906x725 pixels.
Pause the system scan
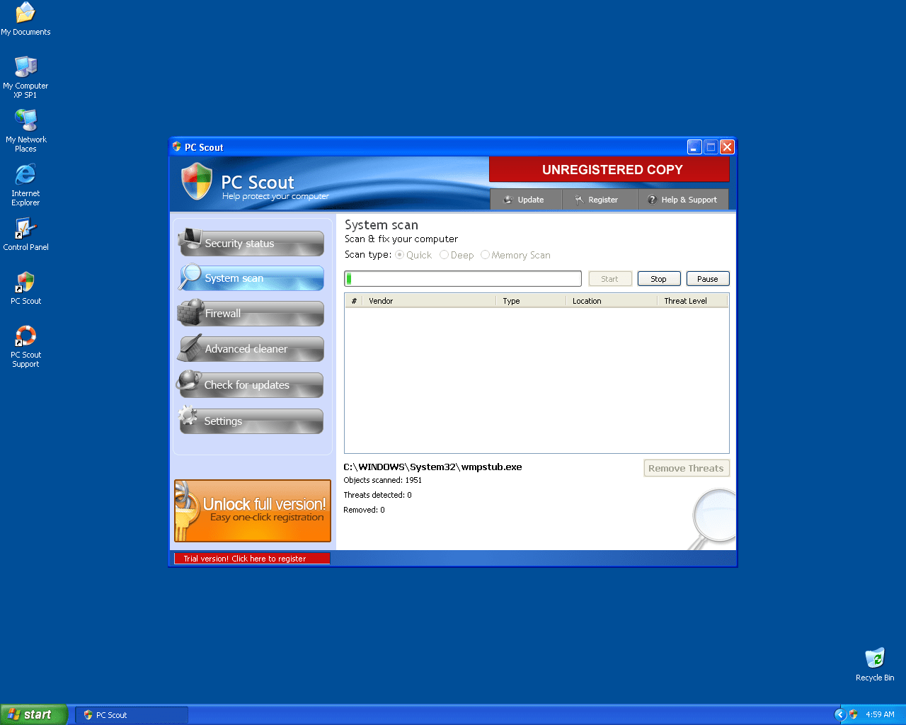click(x=707, y=279)
